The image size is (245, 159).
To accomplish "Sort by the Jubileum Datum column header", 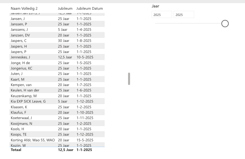I will [90, 9].
